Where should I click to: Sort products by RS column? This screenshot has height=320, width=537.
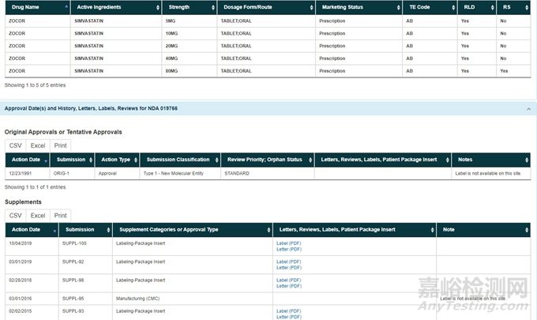(x=513, y=7)
